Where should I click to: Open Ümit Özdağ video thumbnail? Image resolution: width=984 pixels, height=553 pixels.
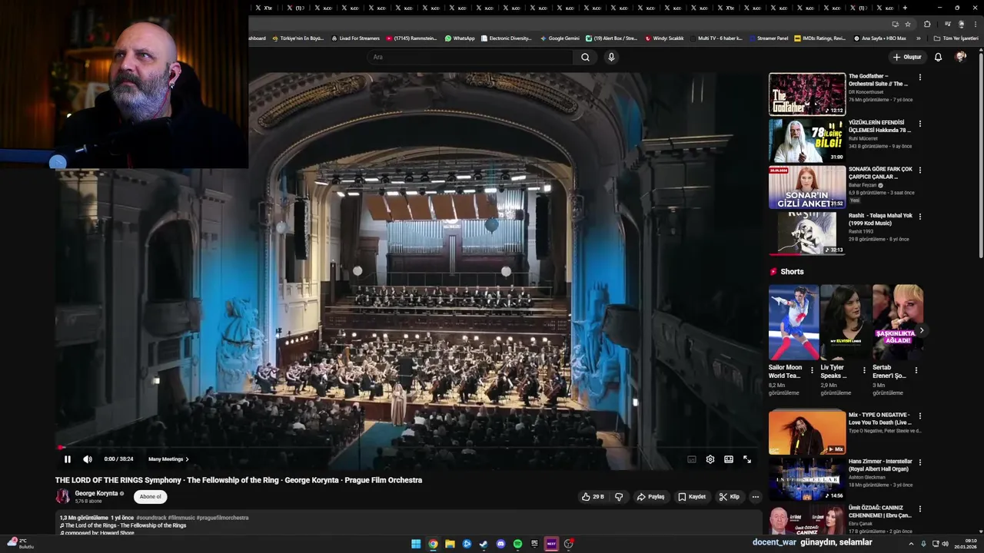coord(807,520)
